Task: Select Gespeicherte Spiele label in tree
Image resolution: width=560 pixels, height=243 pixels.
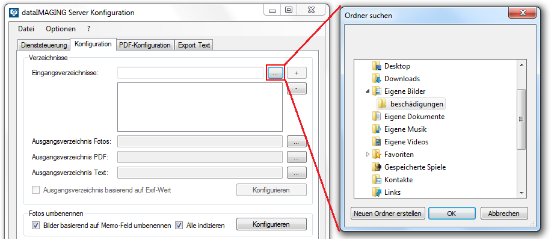Action: 415,167
